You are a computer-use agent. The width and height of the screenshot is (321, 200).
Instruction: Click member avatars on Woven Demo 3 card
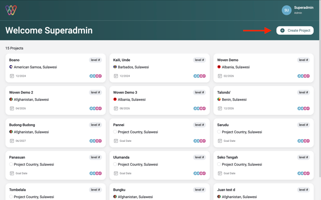tap(200, 108)
